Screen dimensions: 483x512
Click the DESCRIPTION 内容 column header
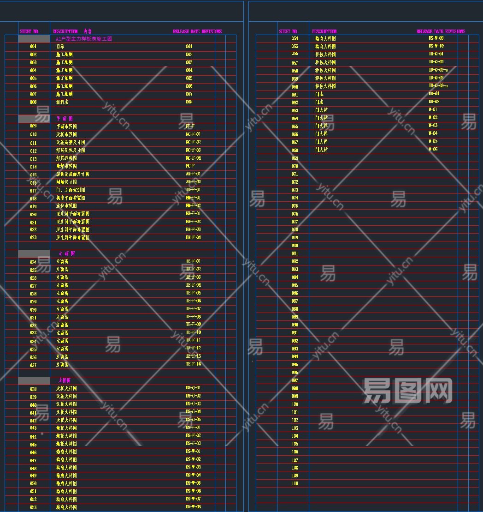click(72, 31)
